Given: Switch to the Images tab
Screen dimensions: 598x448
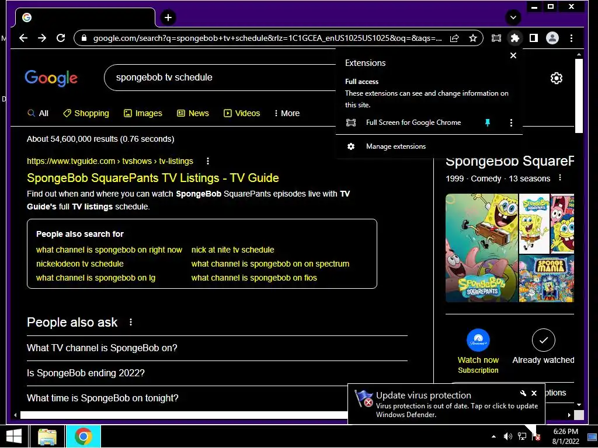Looking at the screenshot, I should pos(143,113).
